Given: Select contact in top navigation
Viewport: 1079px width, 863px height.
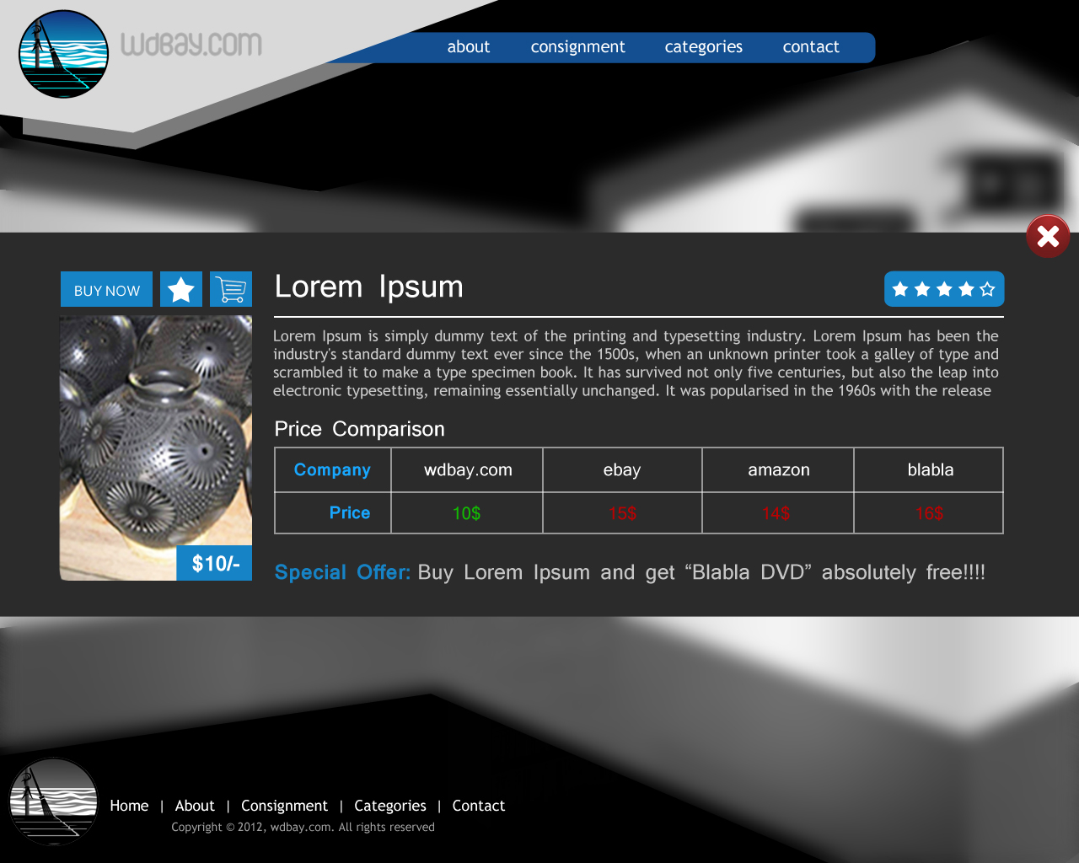Looking at the screenshot, I should point(810,47).
